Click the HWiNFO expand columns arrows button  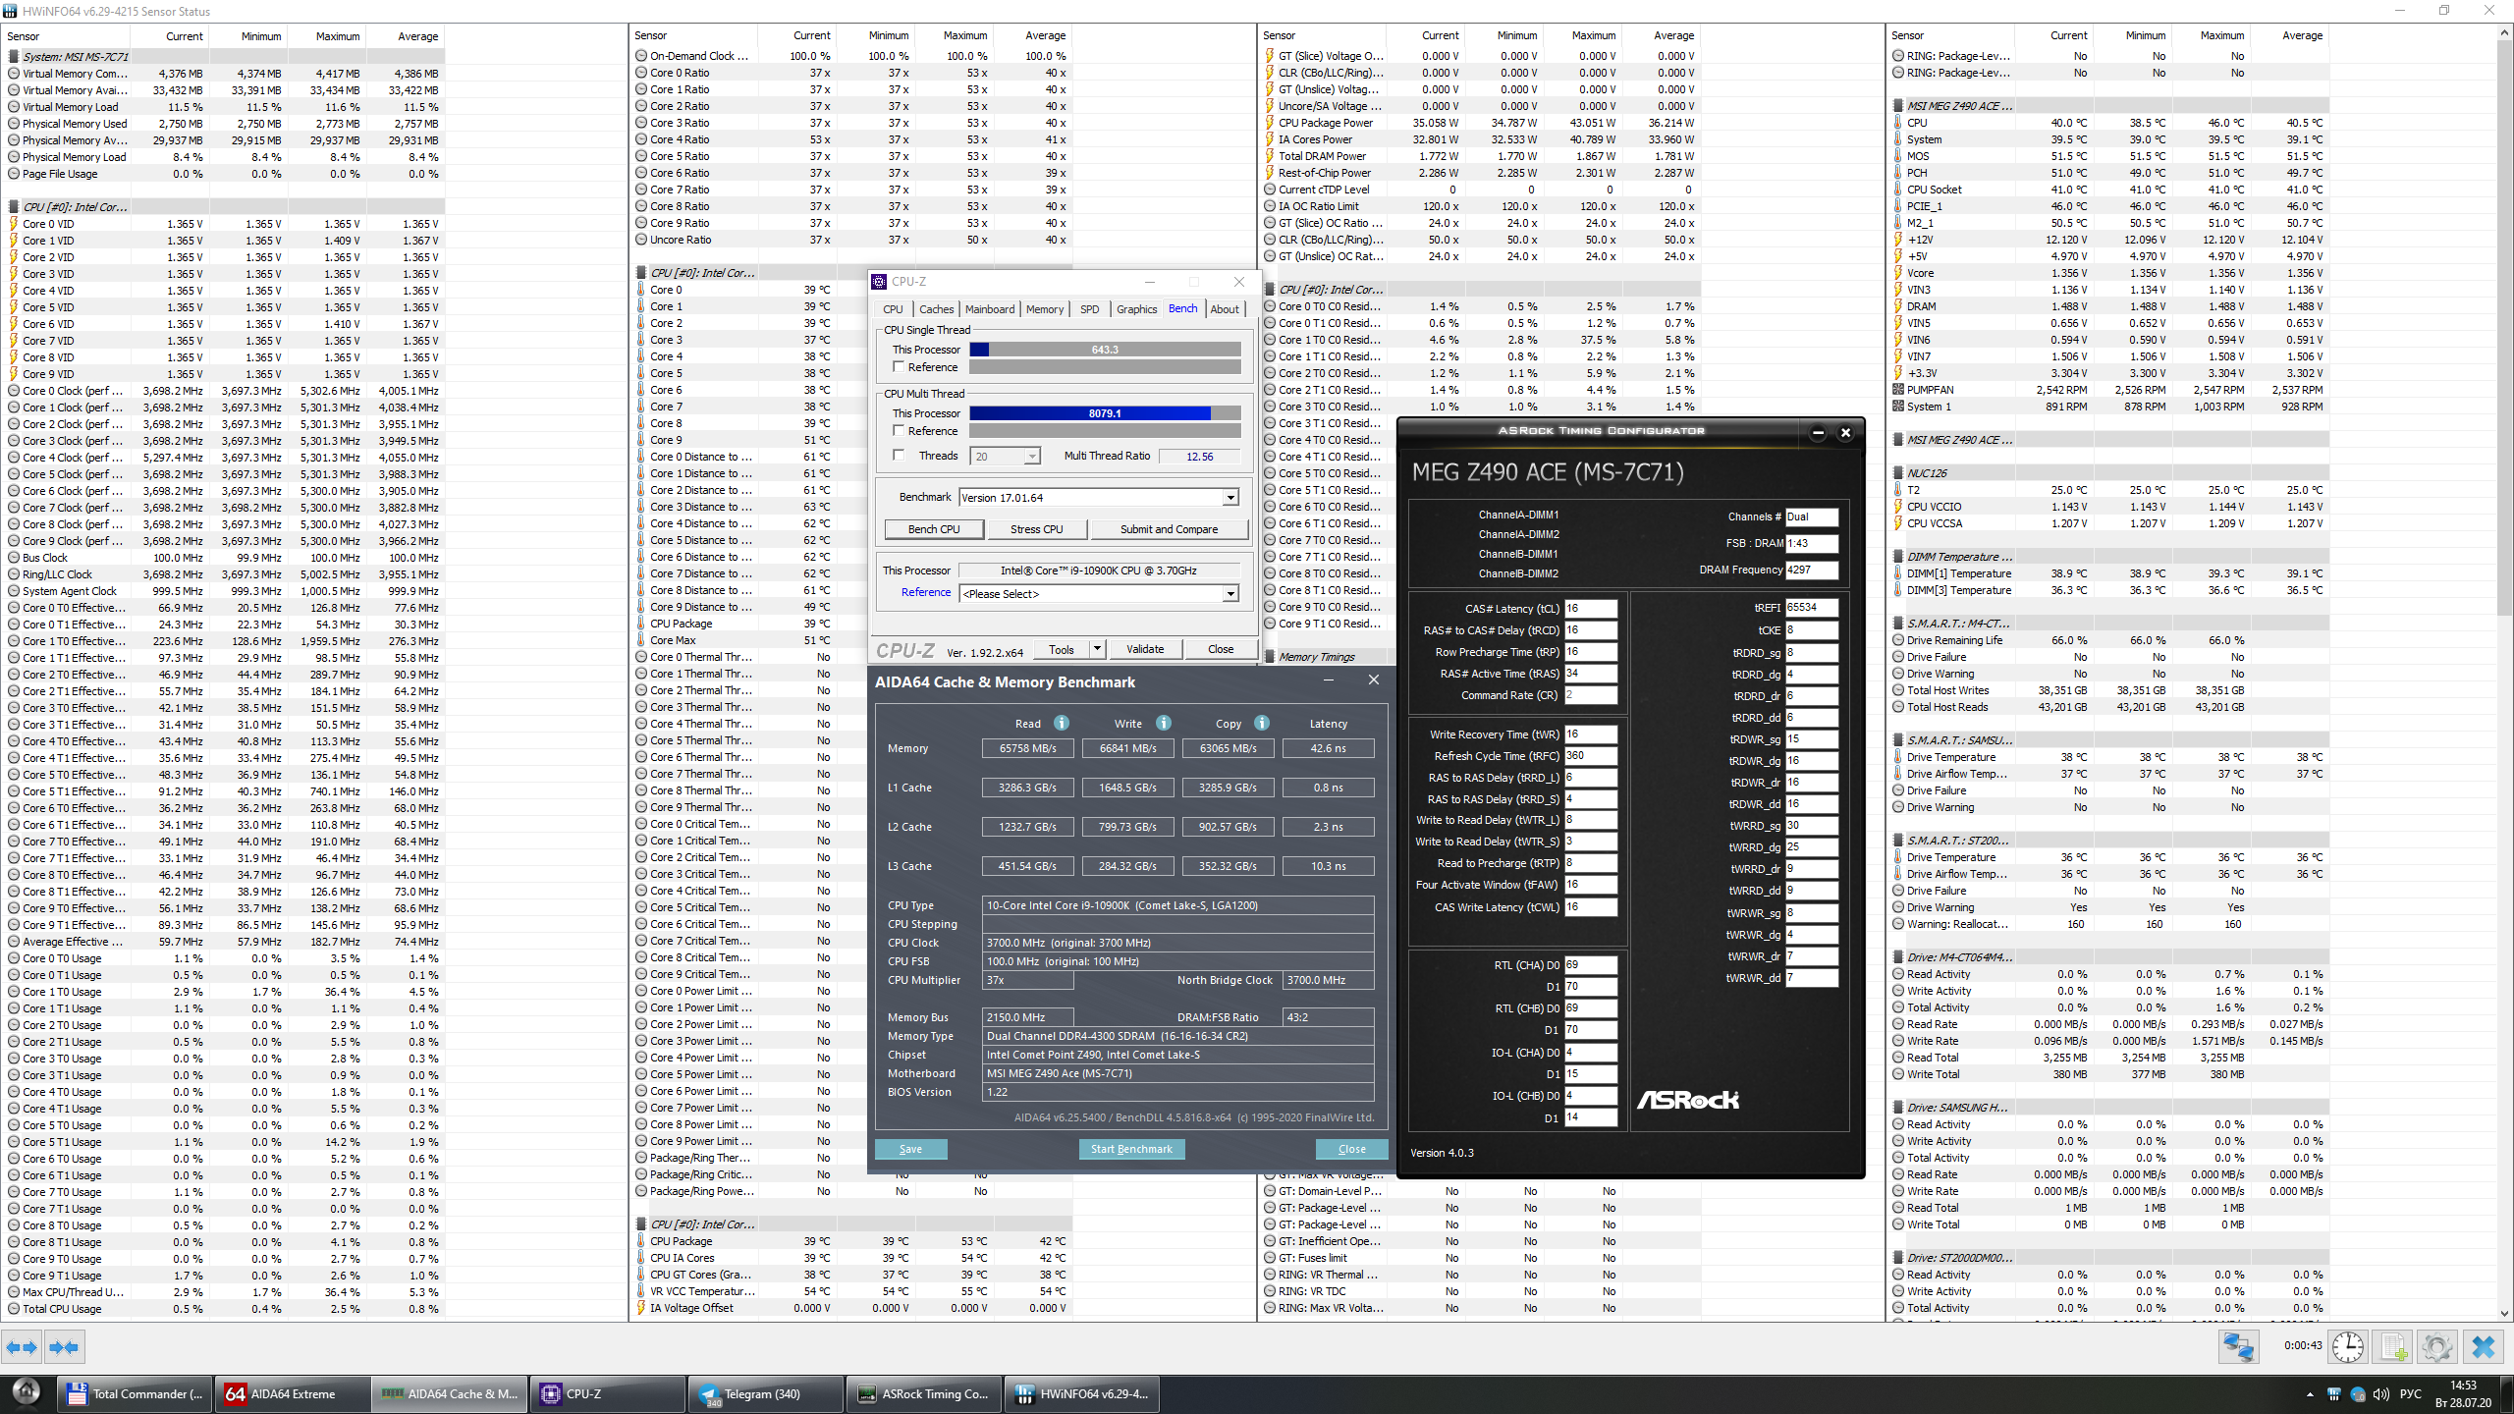(22, 1347)
